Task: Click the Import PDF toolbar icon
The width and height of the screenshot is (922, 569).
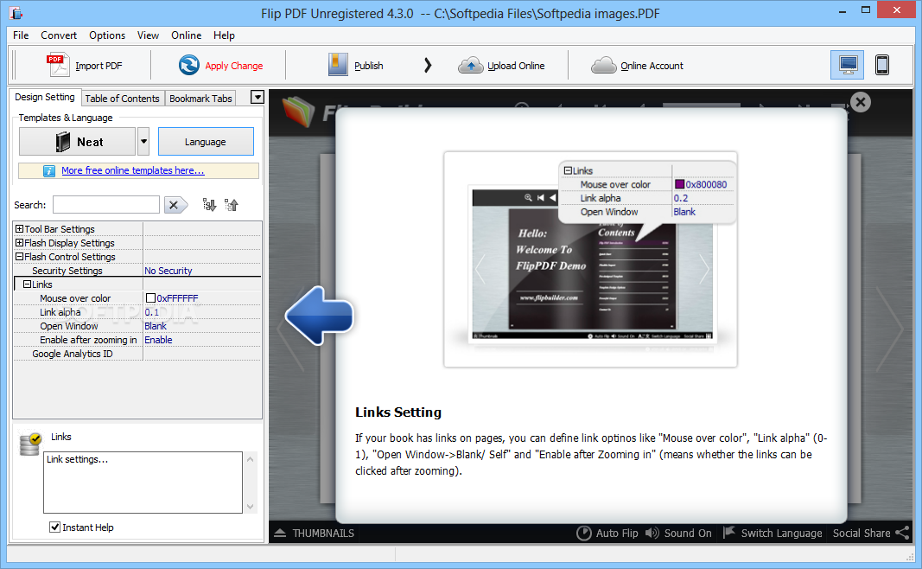Action: coord(58,65)
